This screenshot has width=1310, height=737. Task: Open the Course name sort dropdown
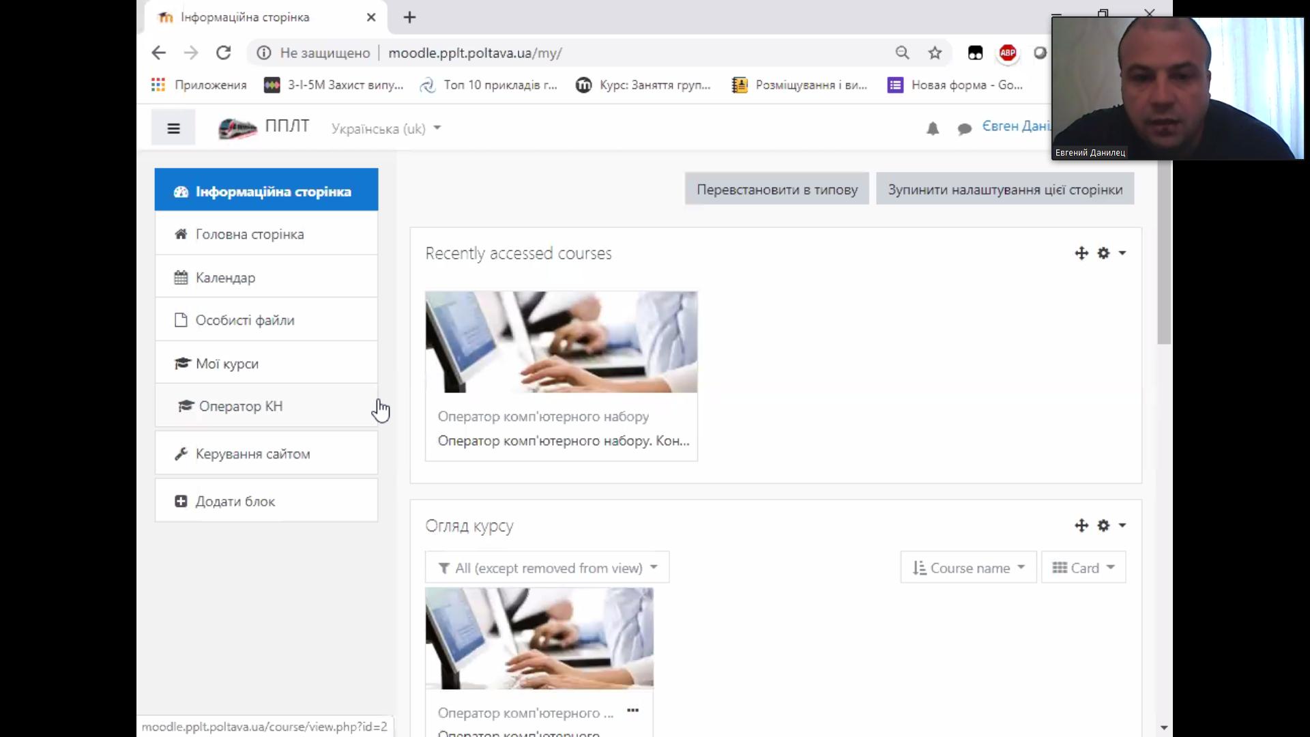point(968,568)
